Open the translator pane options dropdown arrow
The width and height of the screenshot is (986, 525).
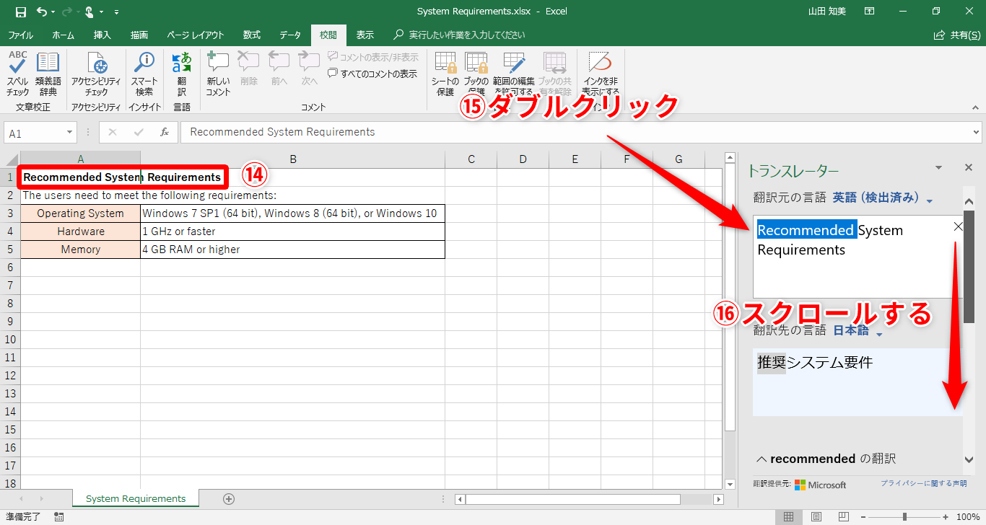coord(938,167)
